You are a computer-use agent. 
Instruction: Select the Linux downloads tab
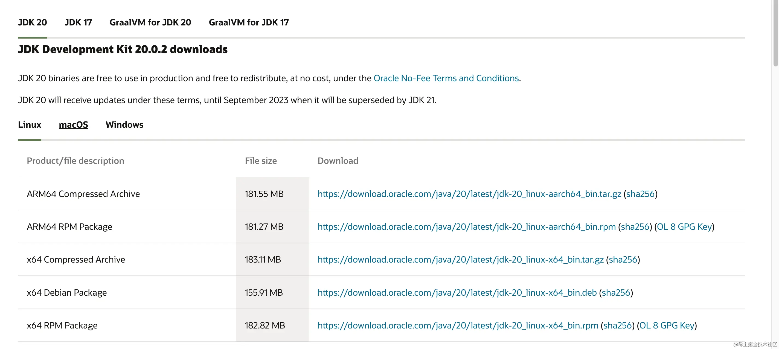tap(29, 125)
